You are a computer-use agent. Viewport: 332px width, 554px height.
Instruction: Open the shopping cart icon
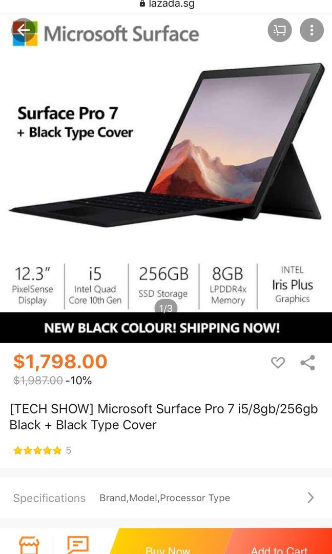click(280, 30)
